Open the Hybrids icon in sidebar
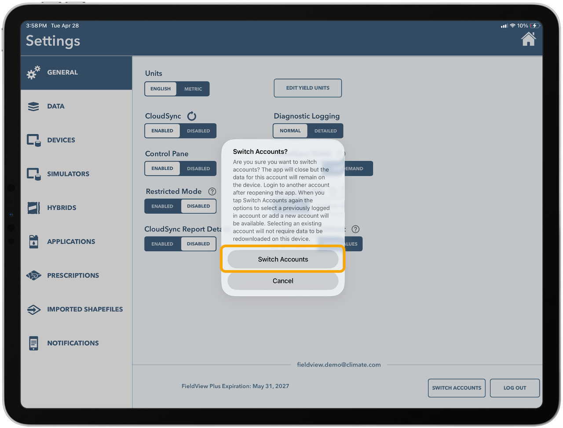 pyautogui.click(x=33, y=208)
